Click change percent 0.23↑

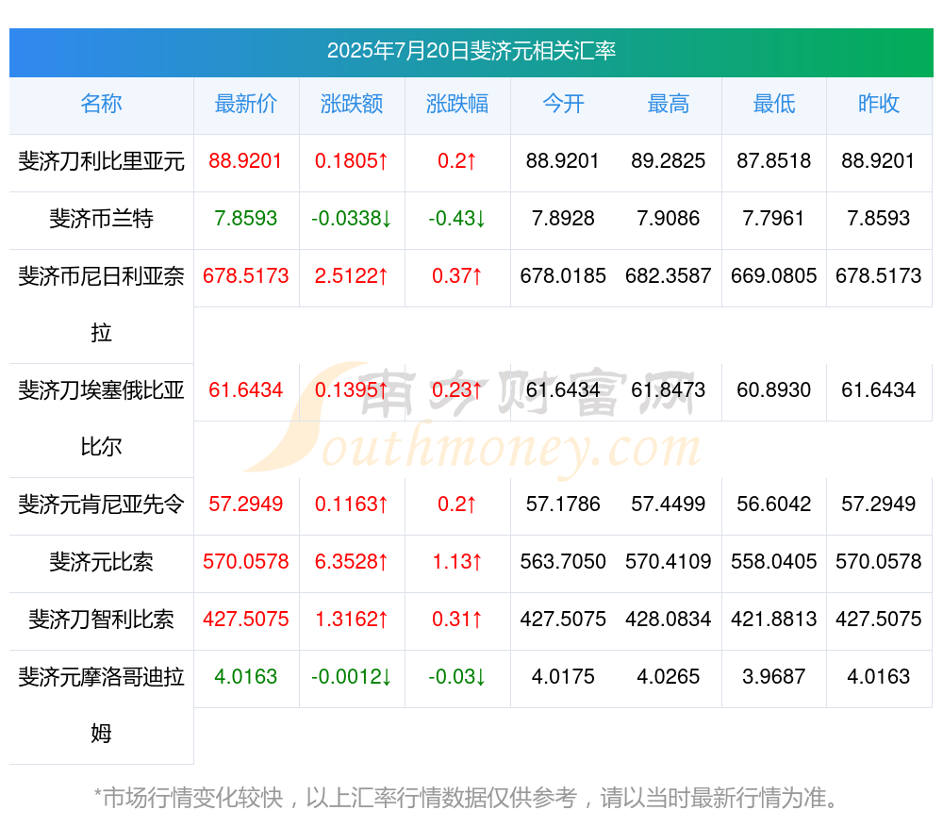pyautogui.click(x=457, y=389)
